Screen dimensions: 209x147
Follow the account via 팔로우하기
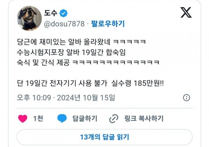pos(108,24)
